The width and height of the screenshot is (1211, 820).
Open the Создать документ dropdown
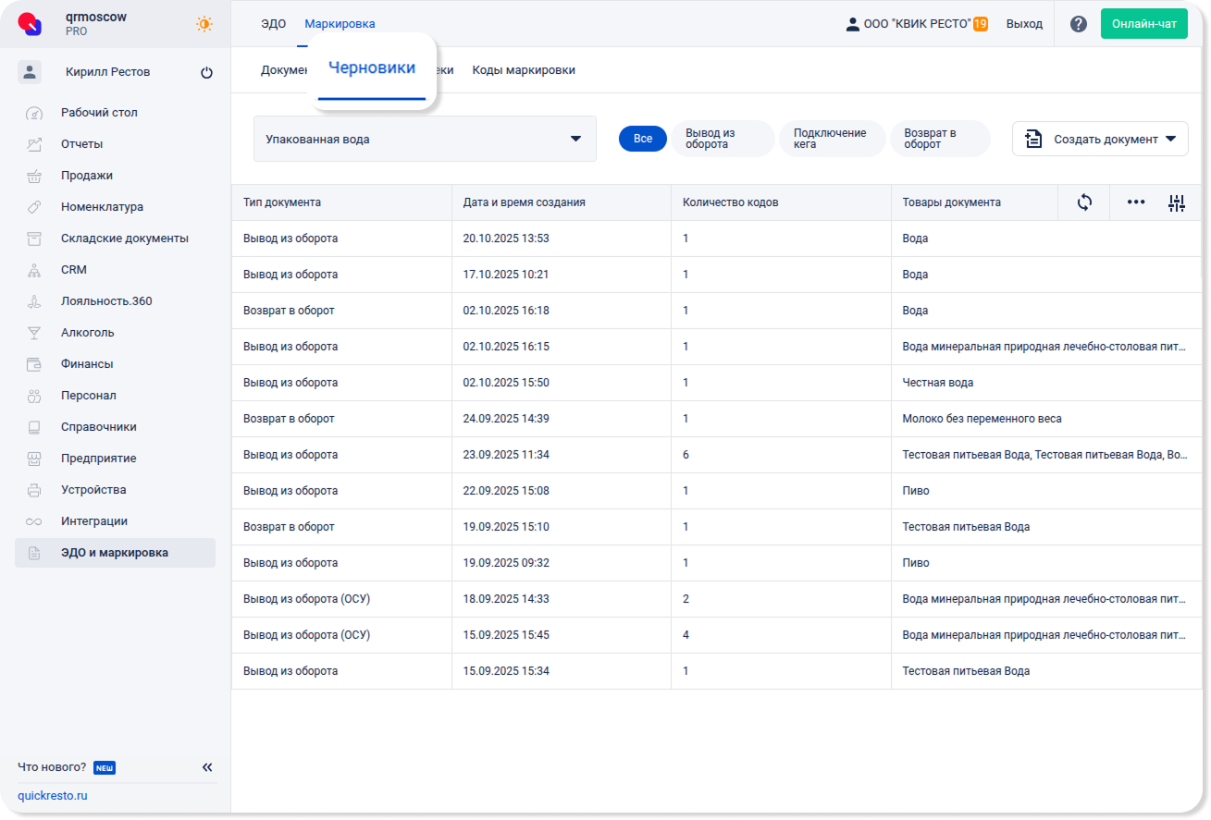click(1100, 139)
